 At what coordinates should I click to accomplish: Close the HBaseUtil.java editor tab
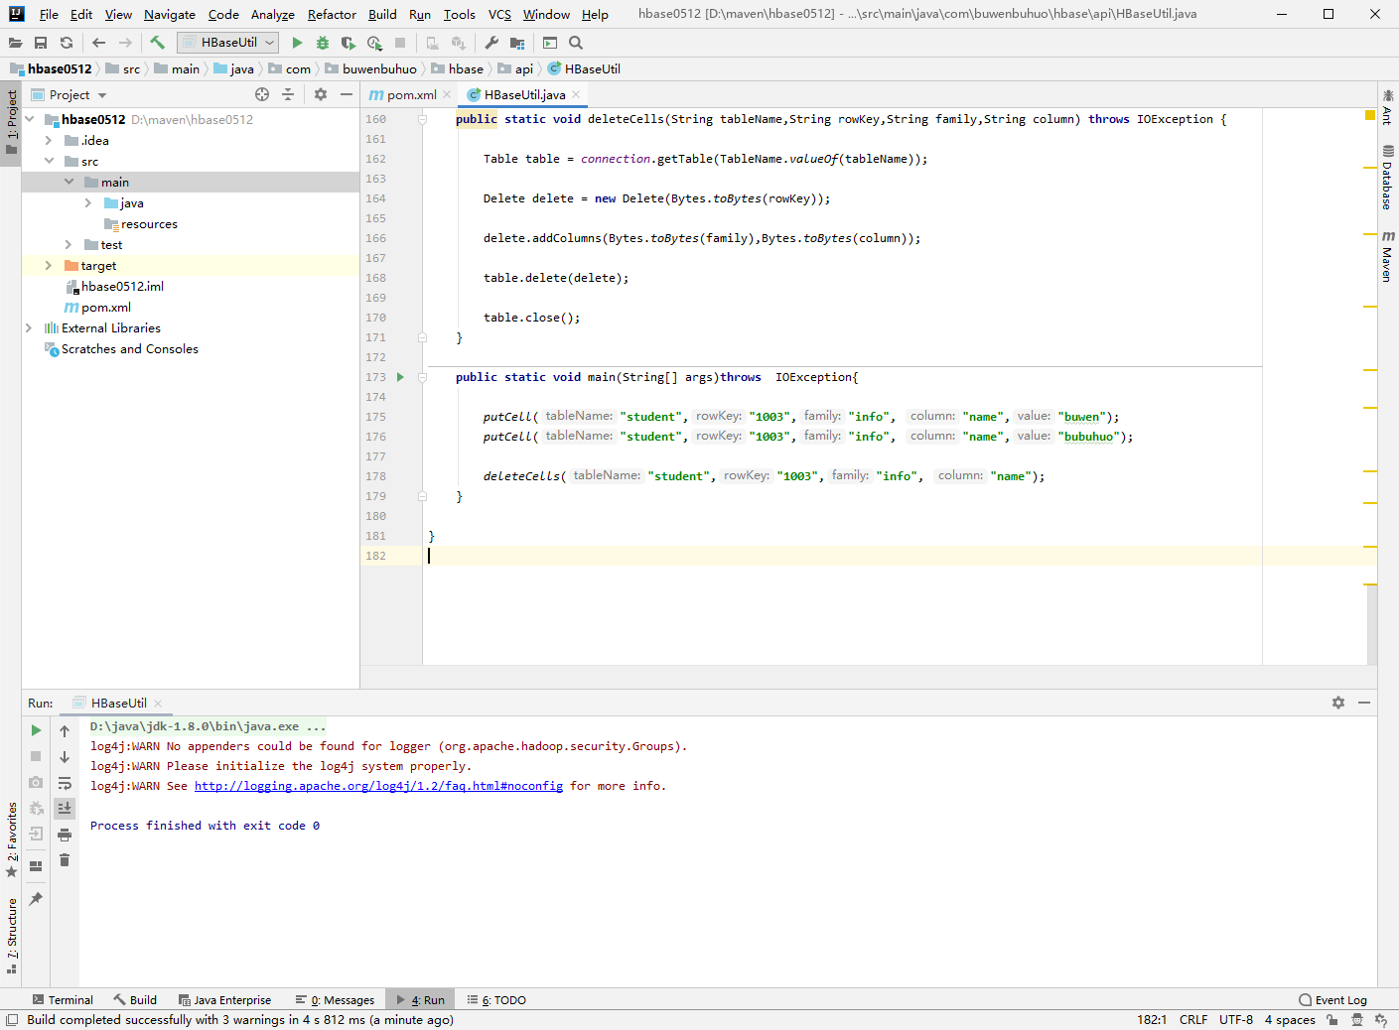point(576,94)
